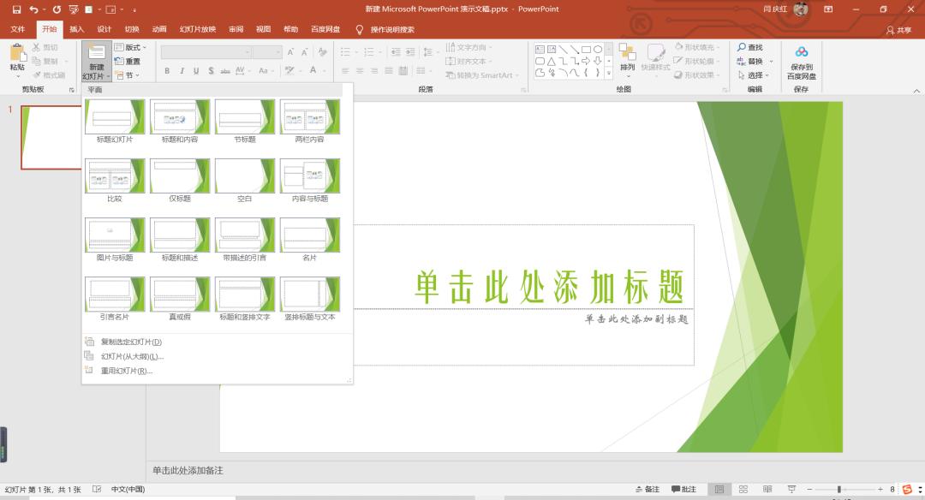Open the font color dropdown arrow
Viewport: 925px width, 500px height.
click(x=324, y=71)
